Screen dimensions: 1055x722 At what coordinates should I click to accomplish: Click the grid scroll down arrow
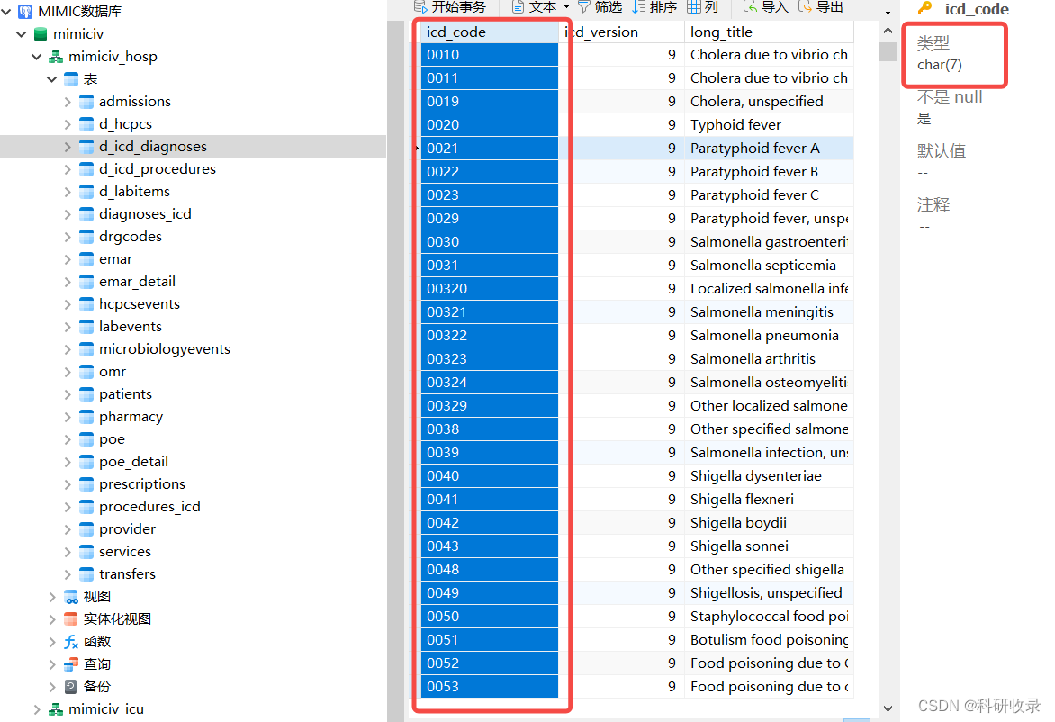(x=888, y=708)
